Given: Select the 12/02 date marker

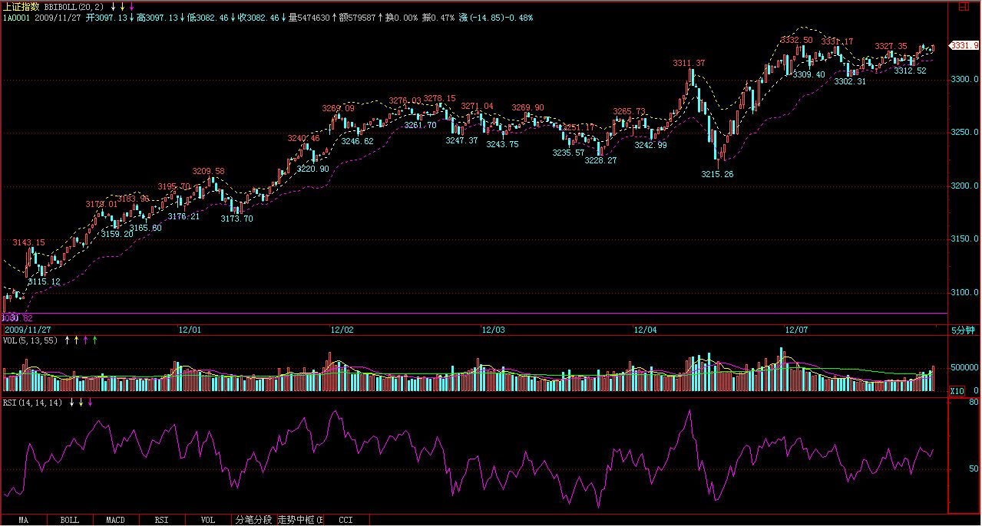Looking at the screenshot, I should coord(342,330).
